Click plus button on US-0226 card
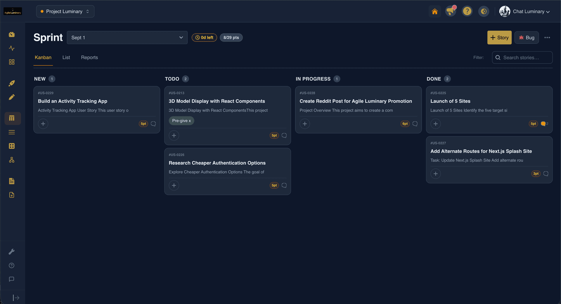Image resolution: width=561 pixels, height=304 pixels. coord(174,185)
